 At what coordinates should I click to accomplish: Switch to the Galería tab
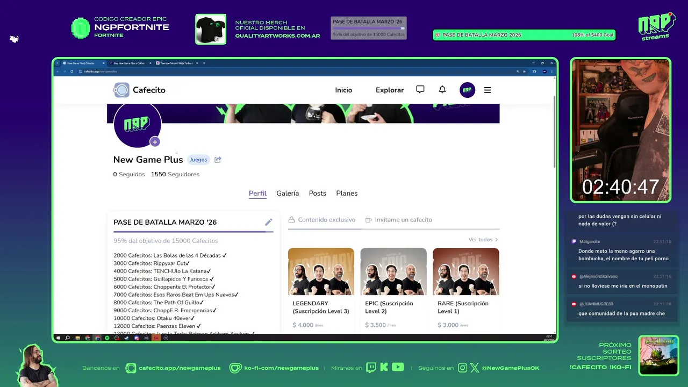pos(288,193)
